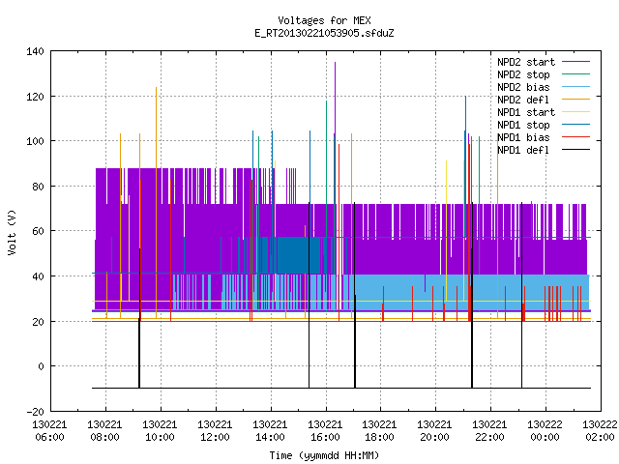Click the 'Time (yymmdd HH:MM)' x-axis label

(x=324, y=455)
